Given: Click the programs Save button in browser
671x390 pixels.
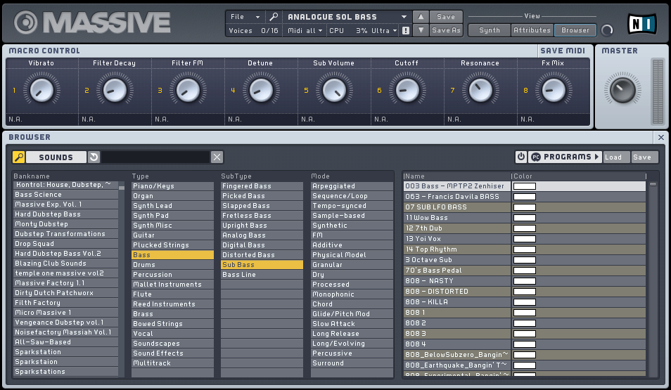Looking at the screenshot, I should coord(644,157).
